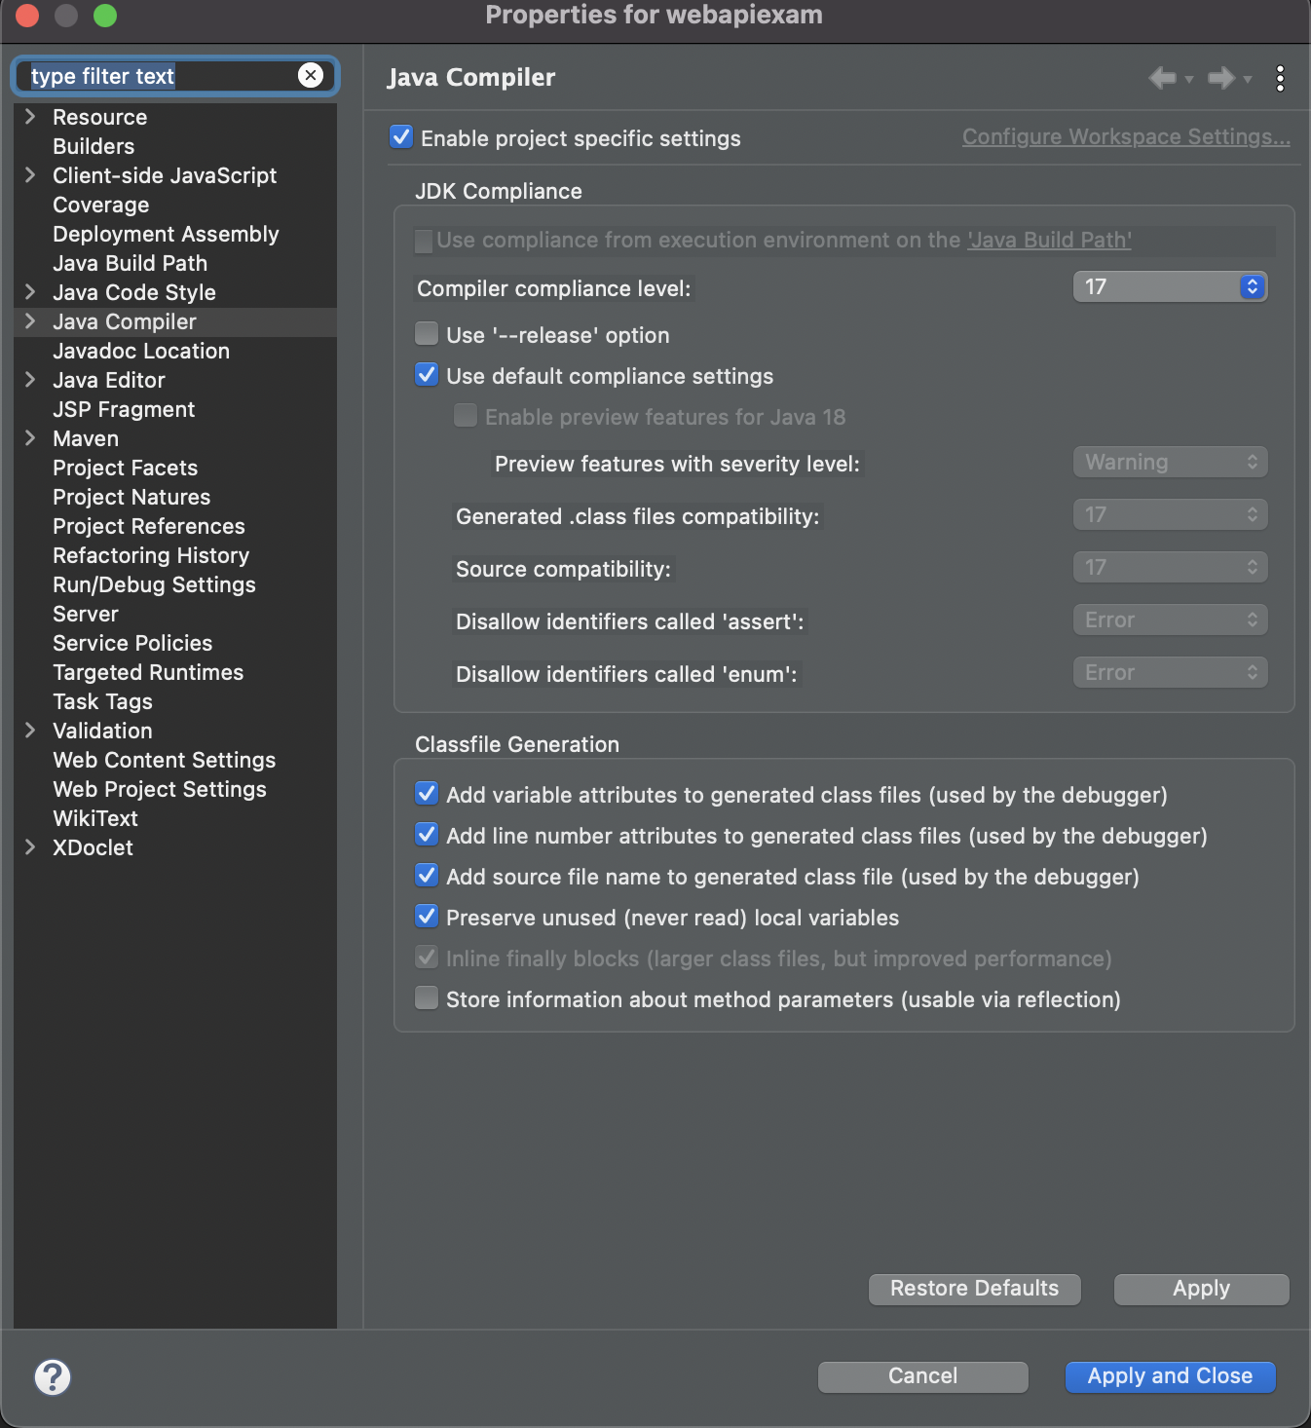Toggle Add line number attributes checkbox
This screenshot has width=1311, height=1428.
pos(427,835)
